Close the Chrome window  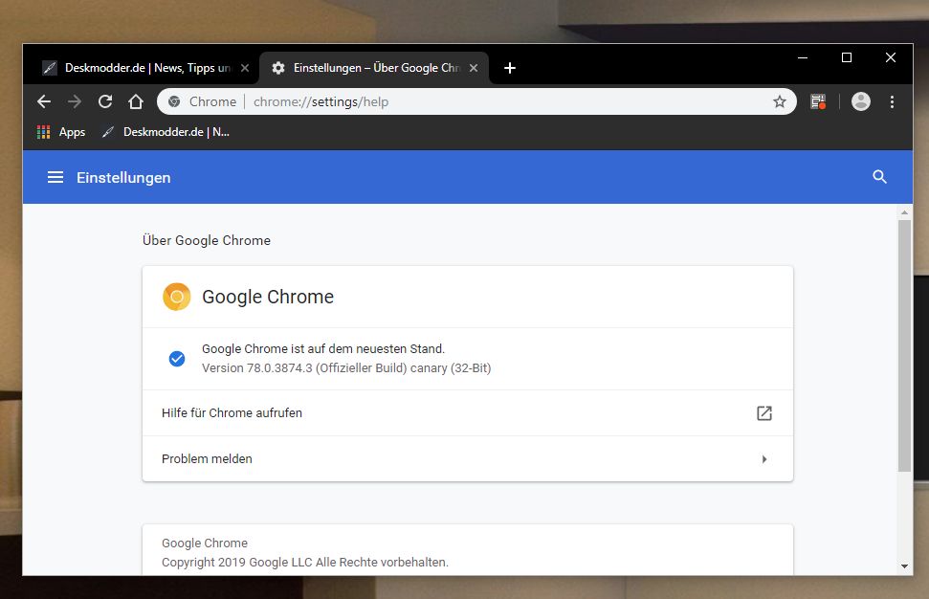(x=891, y=57)
